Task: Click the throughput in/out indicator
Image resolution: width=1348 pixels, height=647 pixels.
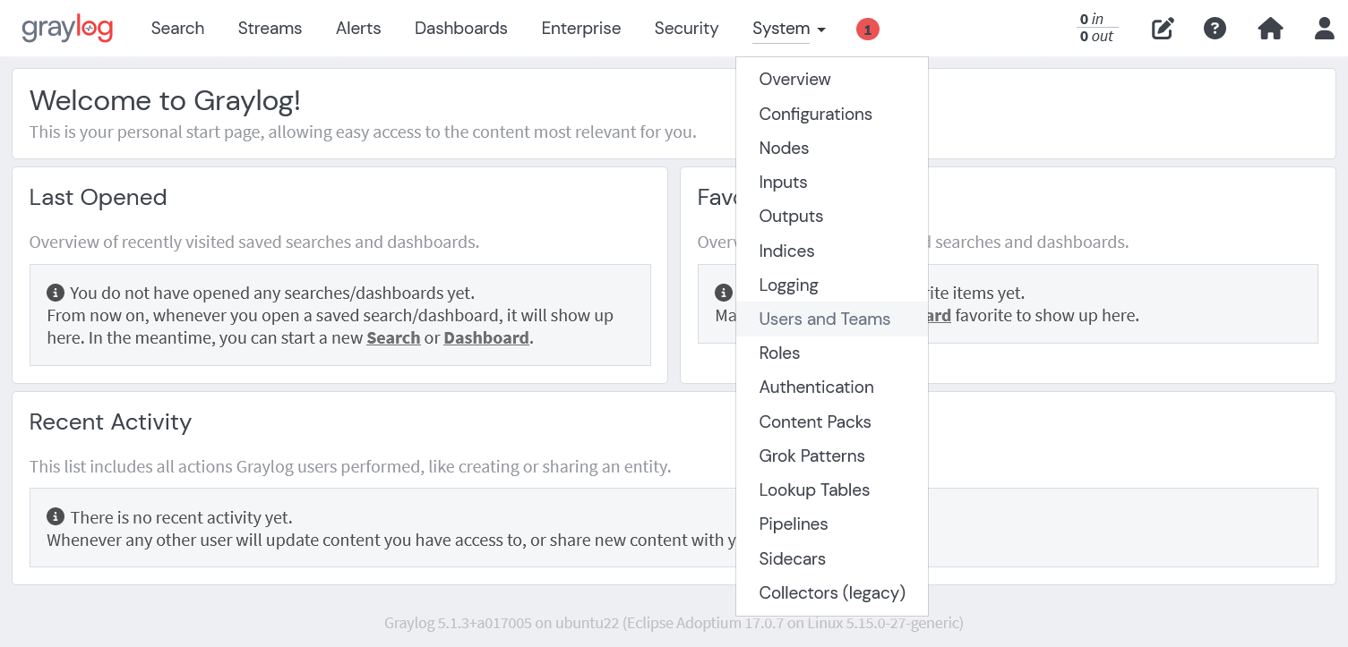Action: (x=1096, y=28)
